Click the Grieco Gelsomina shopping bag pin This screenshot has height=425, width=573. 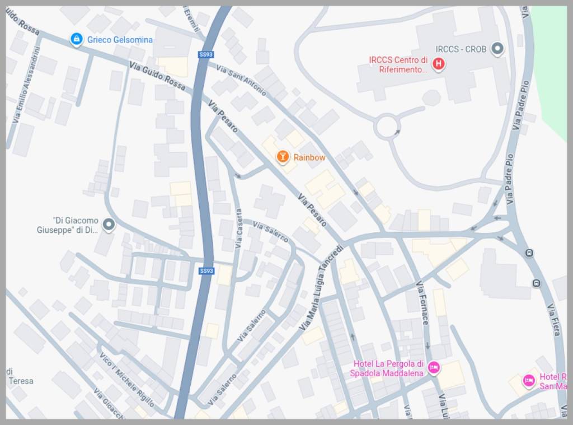click(76, 39)
